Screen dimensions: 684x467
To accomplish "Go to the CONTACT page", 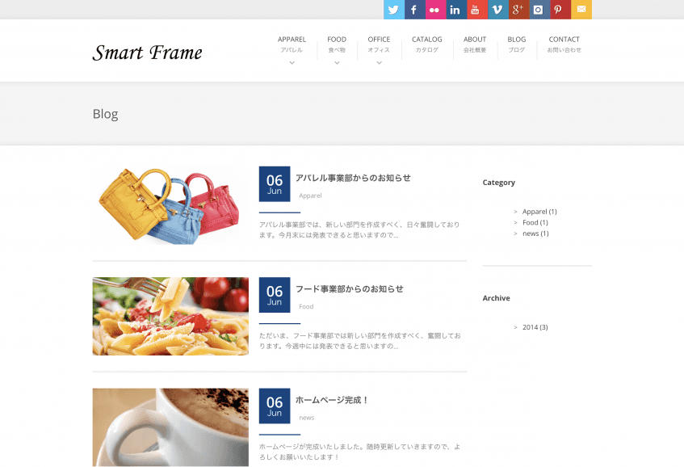I will 564,44.
